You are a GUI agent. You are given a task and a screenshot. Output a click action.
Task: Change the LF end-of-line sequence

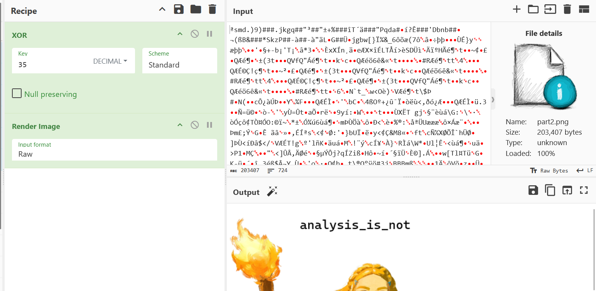coord(585,170)
